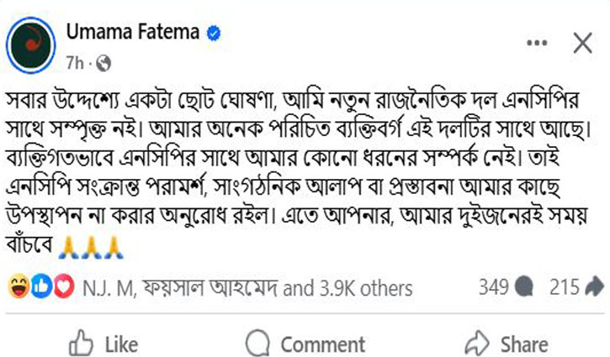Click the blue Like reaction icon
The height and width of the screenshot is (357, 610).
coord(41,286)
